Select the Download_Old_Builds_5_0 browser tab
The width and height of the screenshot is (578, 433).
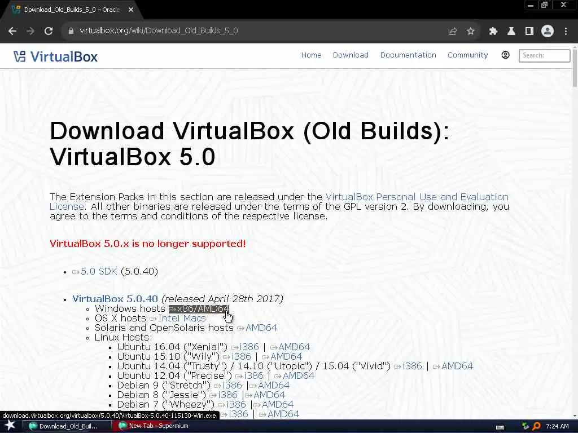(72, 10)
